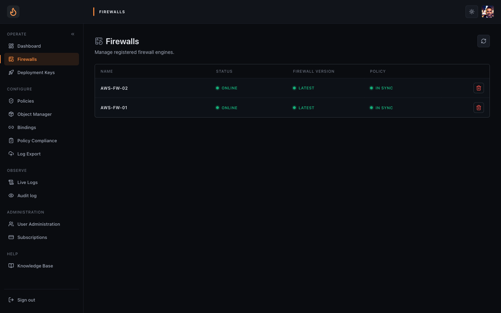
Task: Click the FIREWALLS breadcrumb title
Action: click(112, 12)
